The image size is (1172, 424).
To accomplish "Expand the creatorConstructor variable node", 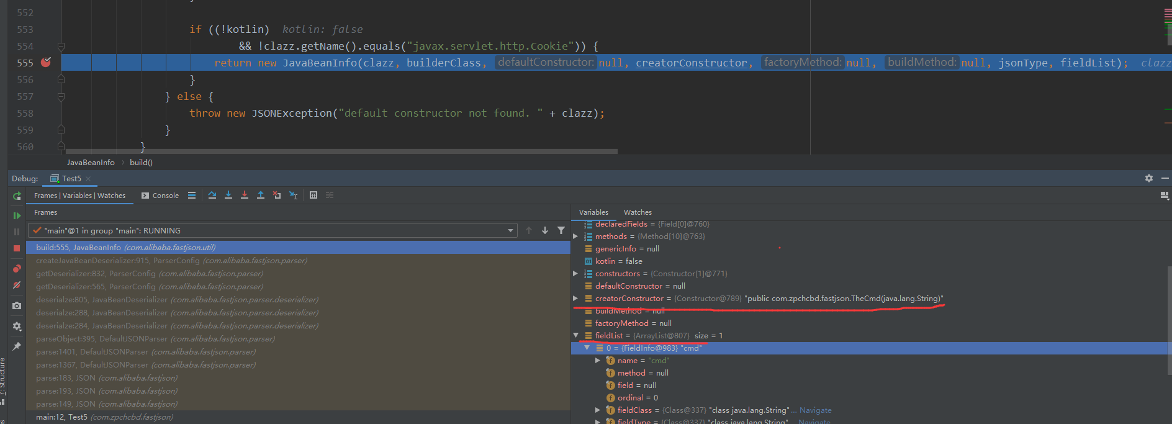I will [x=575, y=299].
